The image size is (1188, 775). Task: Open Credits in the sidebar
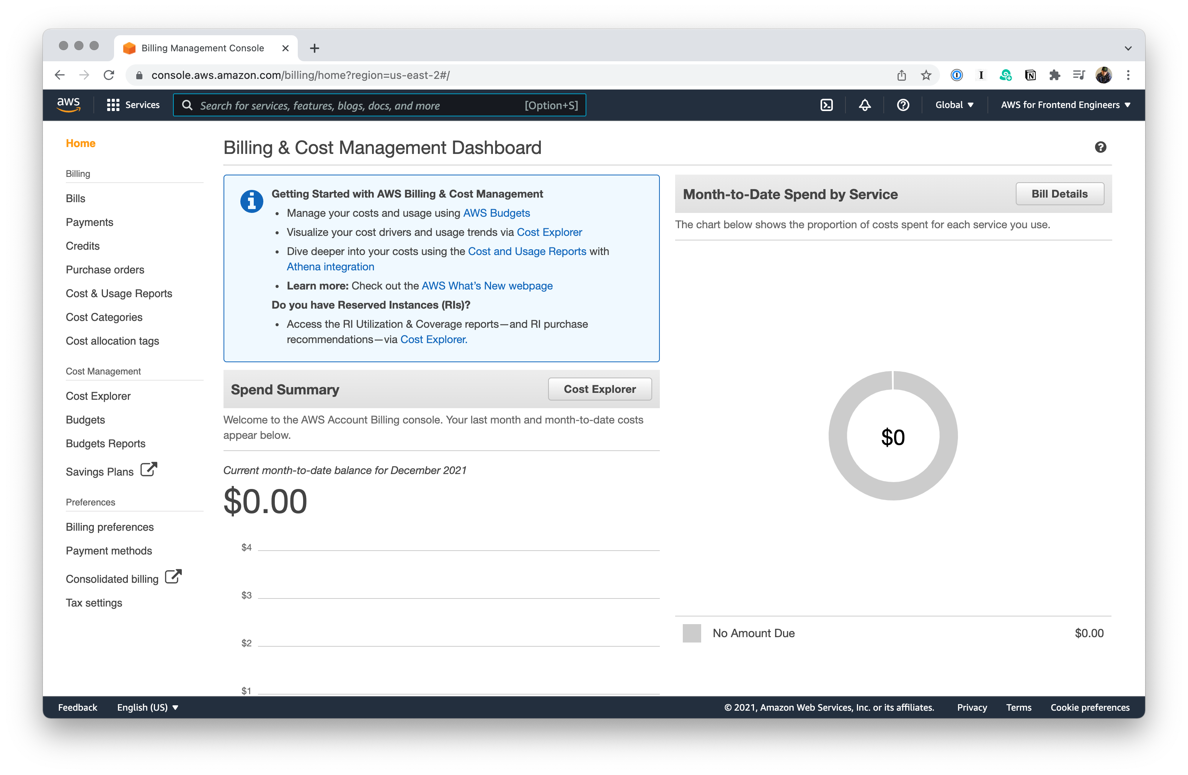point(82,246)
